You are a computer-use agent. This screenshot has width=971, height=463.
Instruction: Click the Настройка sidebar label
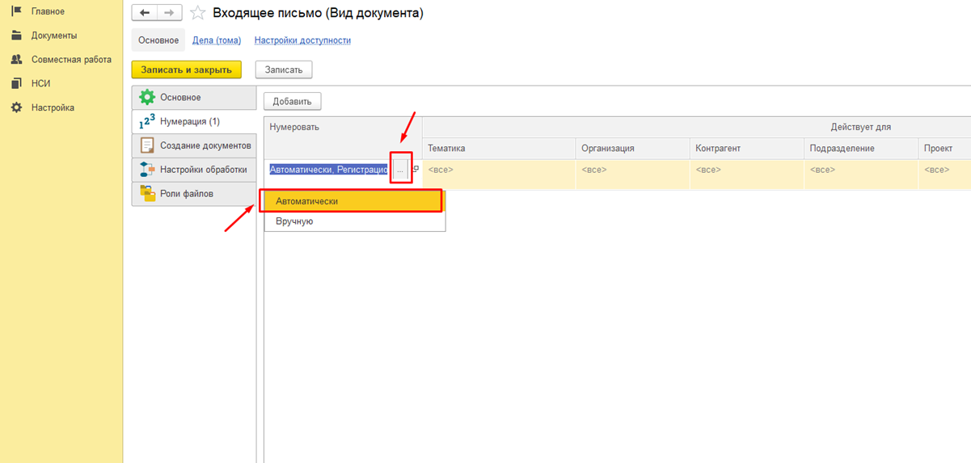click(x=53, y=107)
